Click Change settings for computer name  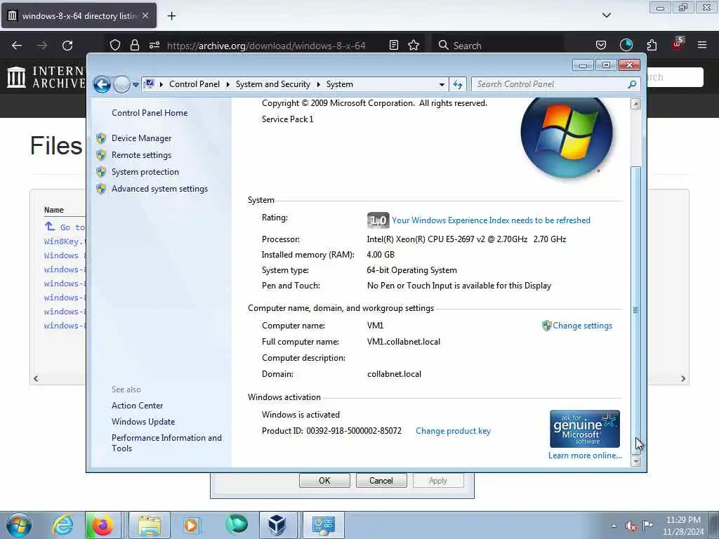tap(582, 326)
